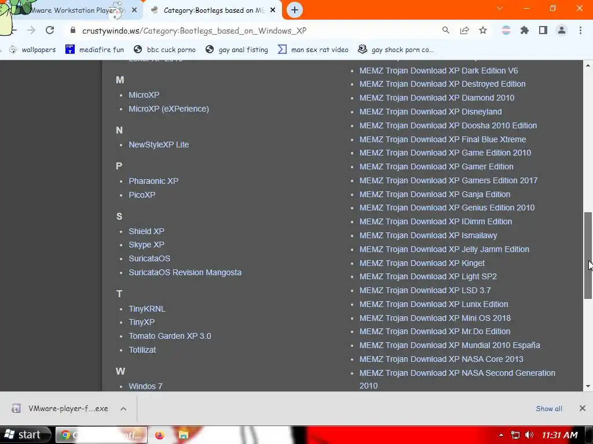Open SuricataOS Revision Mangosta link
Screen dimensions: 593x444
coord(185,272)
